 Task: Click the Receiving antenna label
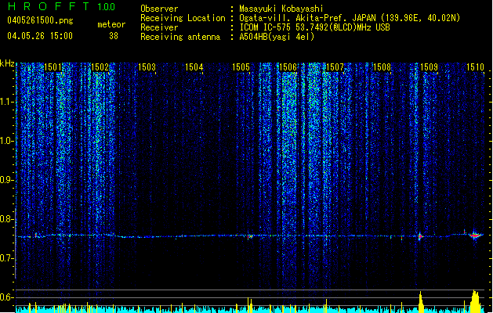(180, 37)
